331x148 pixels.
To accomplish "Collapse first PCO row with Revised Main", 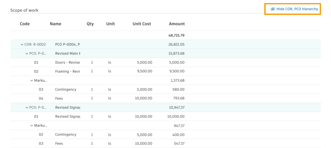I will (x=27, y=54).
